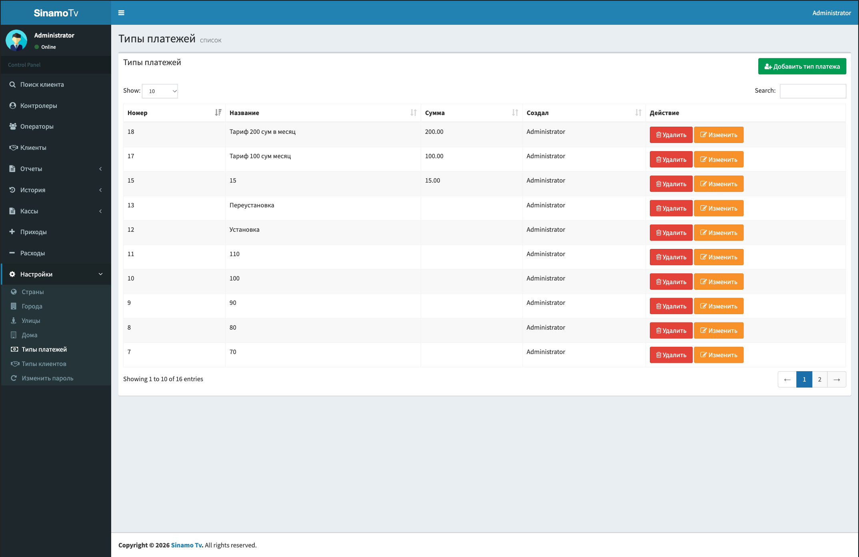Sort table by Название column
Viewport: 859px width, 557px height.
(323, 113)
